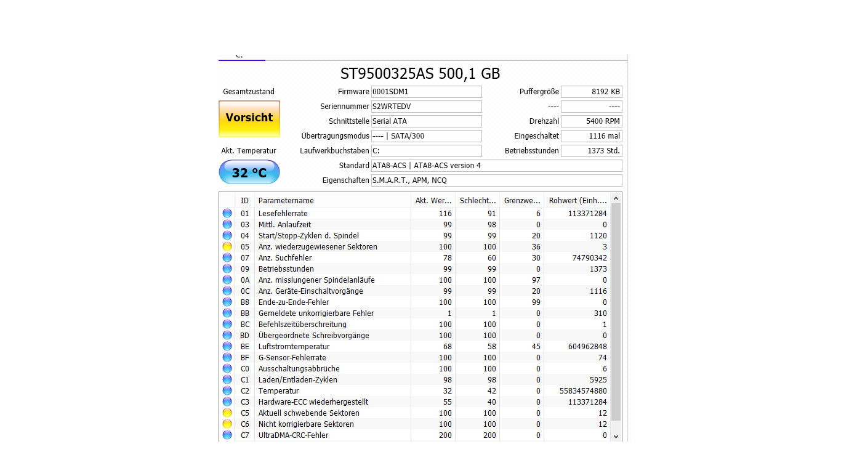Click the Puffergröße value 8192 KB

[592, 92]
